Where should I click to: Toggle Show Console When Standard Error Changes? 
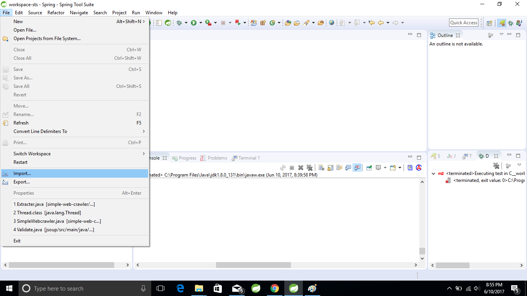pos(358,167)
